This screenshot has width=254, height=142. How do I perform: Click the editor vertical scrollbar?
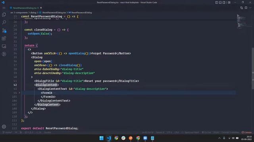[253, 68]
